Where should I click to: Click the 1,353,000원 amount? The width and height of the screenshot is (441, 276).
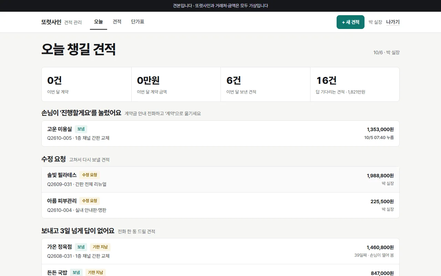tap(380, 129)
